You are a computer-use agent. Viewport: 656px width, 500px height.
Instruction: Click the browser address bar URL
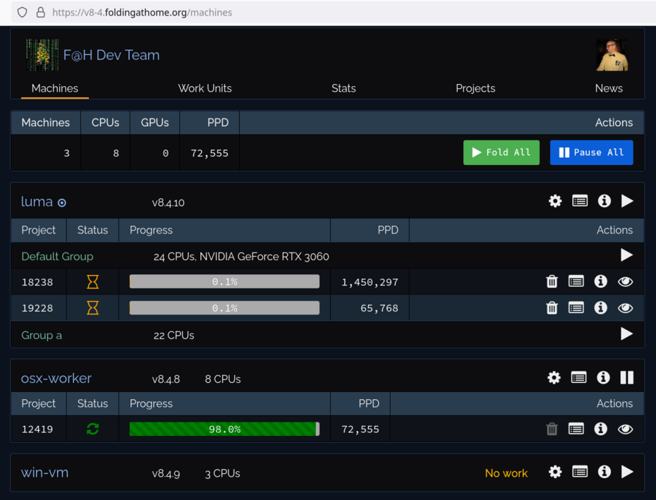coord(142,13)
